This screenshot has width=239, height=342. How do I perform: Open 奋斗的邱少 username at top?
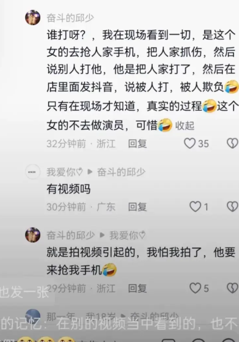pyautogui.click(x=70, y=18)
